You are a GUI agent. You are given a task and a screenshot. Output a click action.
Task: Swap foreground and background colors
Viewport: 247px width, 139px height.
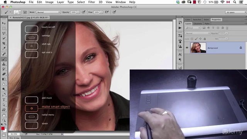click(x=5, y=124)
